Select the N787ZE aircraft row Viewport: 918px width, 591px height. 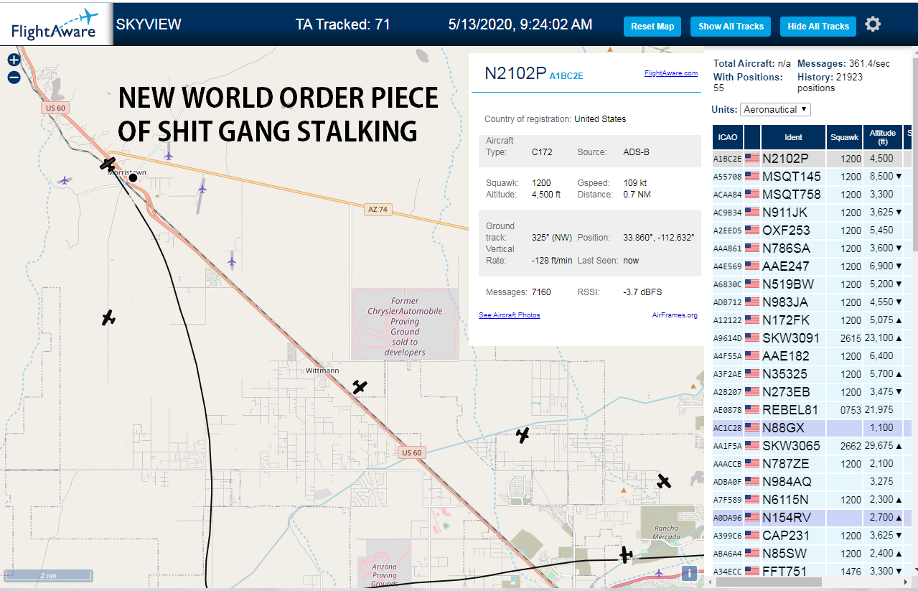coord(812,463)
